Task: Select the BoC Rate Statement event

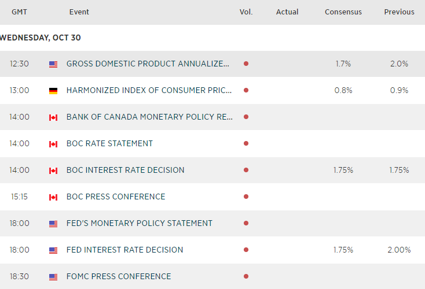Action: [x=109, y=144]
